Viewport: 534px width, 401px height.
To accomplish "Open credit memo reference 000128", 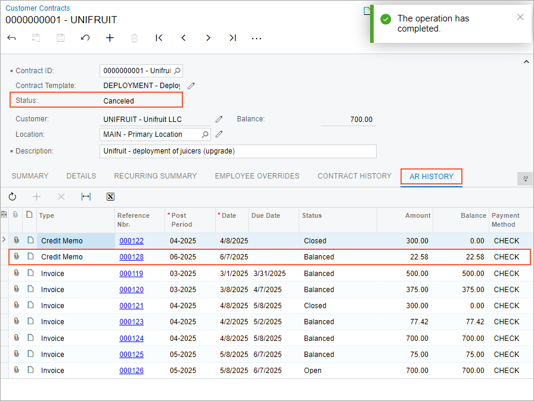I will [x=131, y=257].
